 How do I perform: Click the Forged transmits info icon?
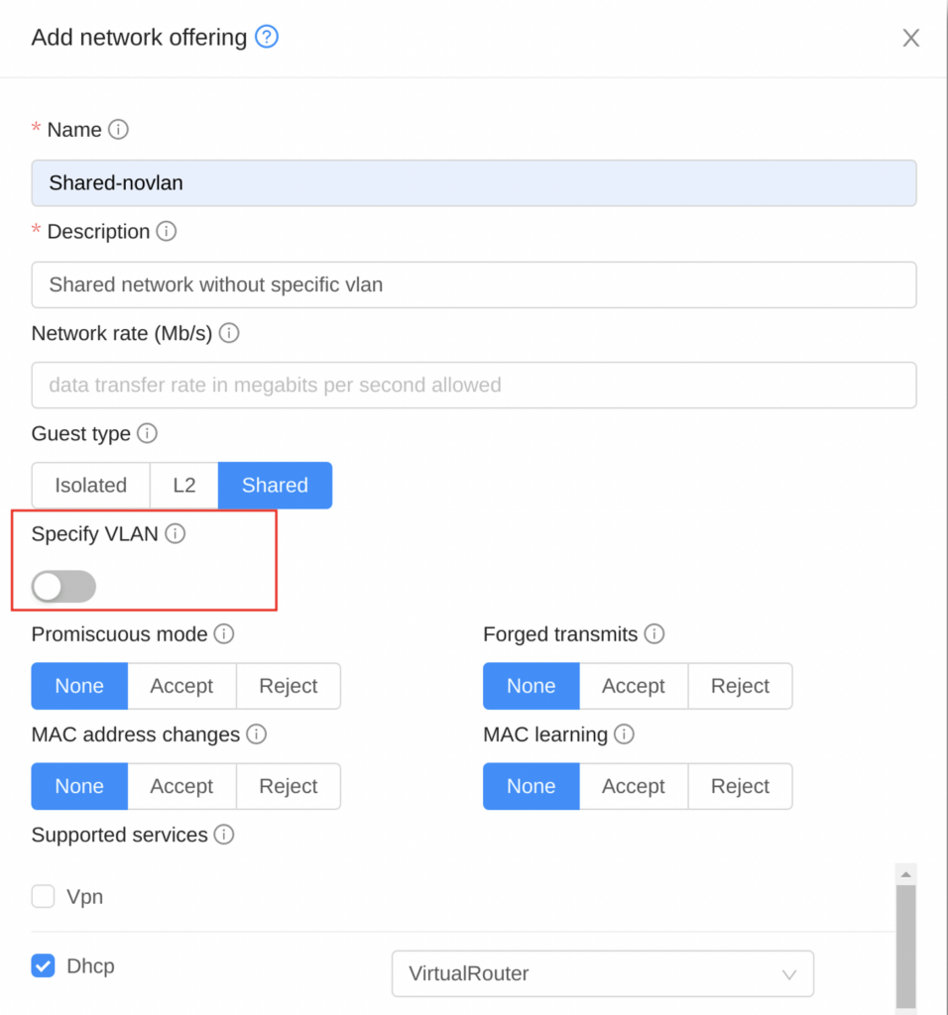(x=654, y=634)
